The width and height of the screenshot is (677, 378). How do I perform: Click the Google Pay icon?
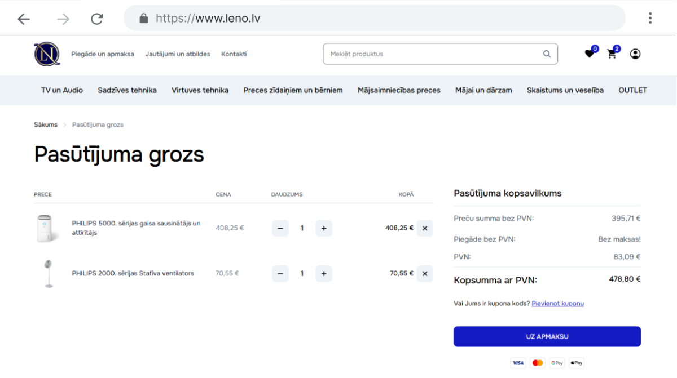tap(557, 363)
